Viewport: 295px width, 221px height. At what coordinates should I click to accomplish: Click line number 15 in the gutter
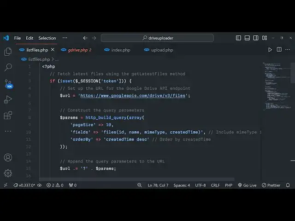pyautogui.click(x=29, y=169)
